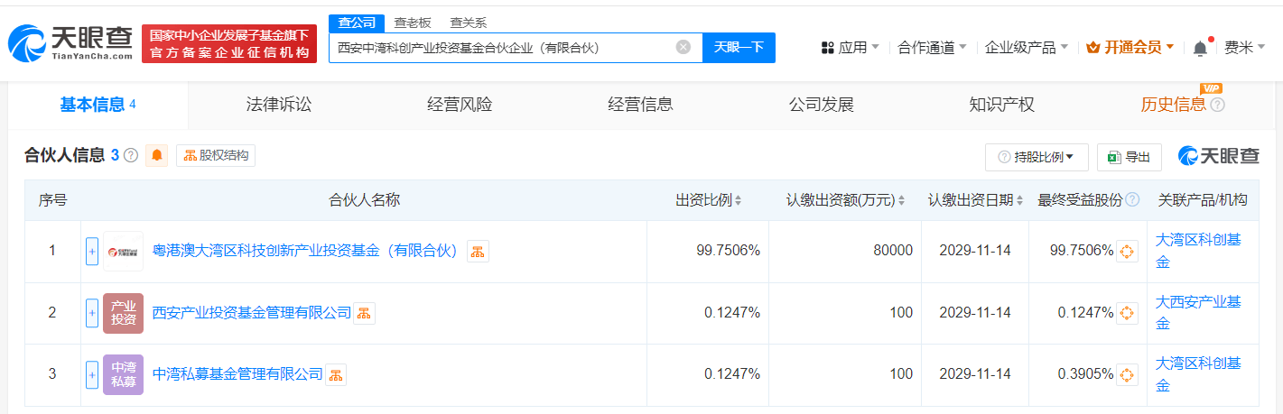Expand row 3 partner details plus button
This screenshot has height=414, width=1283.
92,374
